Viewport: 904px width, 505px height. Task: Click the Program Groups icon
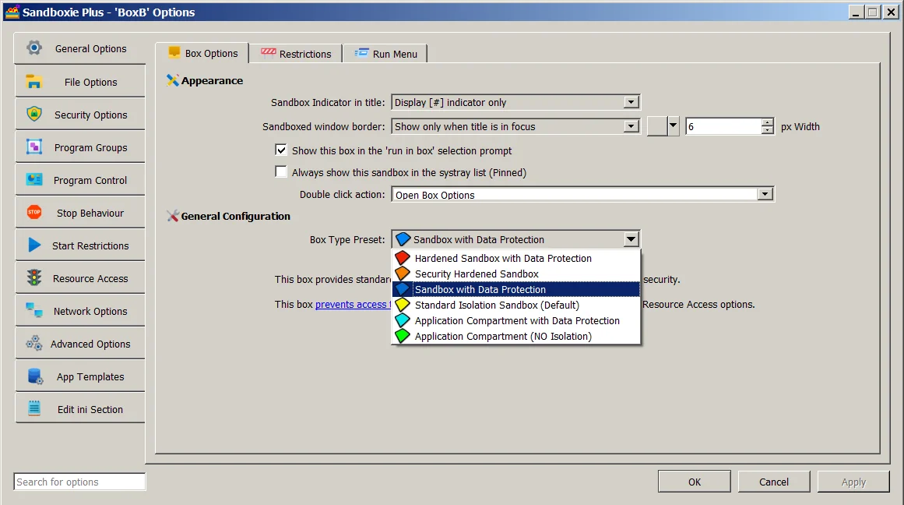click(x=34, y=147)
